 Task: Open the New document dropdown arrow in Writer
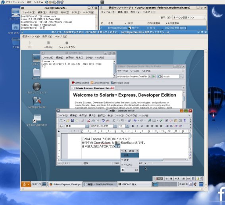64,121
